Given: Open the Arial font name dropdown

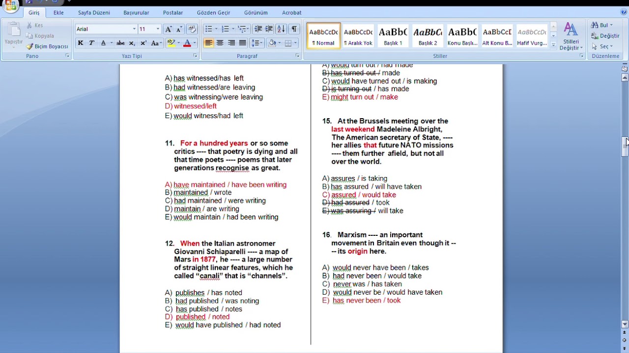Looking at the screenshot, I should pos(134,29).
